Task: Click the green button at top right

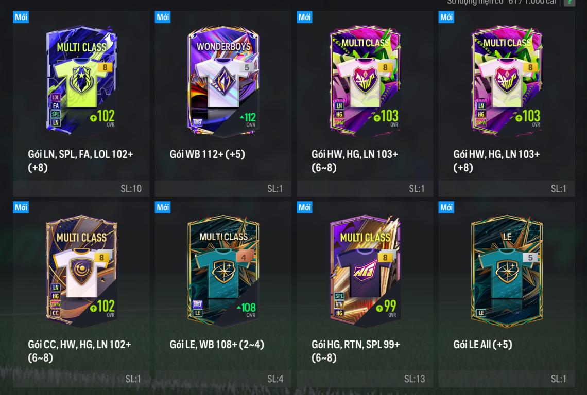Action: (x=569, y=3)
